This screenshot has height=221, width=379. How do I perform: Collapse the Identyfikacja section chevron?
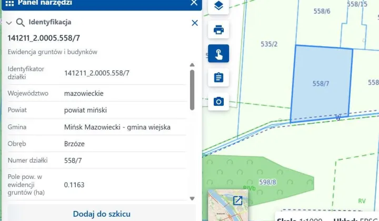[x=9, y=23]
